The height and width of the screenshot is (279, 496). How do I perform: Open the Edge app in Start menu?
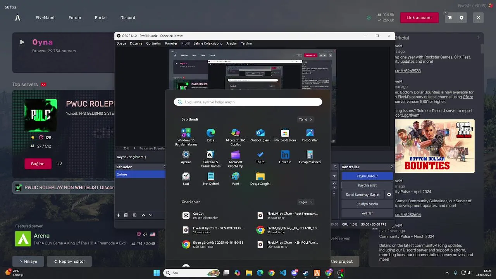coord(211,135)
